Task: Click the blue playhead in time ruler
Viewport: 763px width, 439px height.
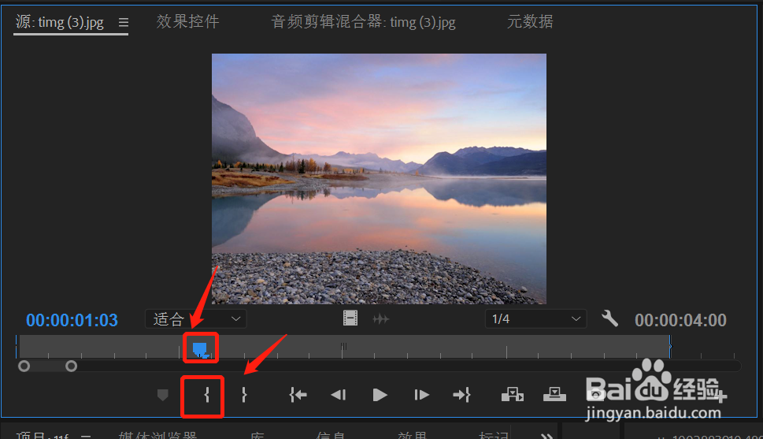Action: (201, 349)
